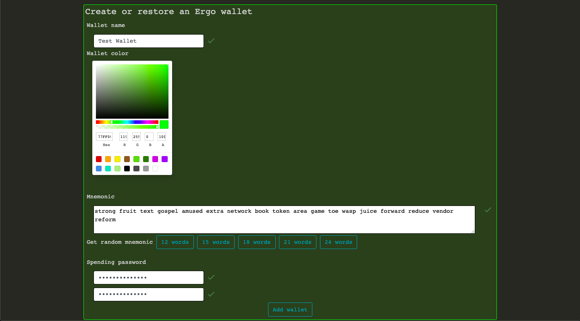Pick the bright green preset swatch
The height and width of the screenshot is (321, 580).
[136, 159]
